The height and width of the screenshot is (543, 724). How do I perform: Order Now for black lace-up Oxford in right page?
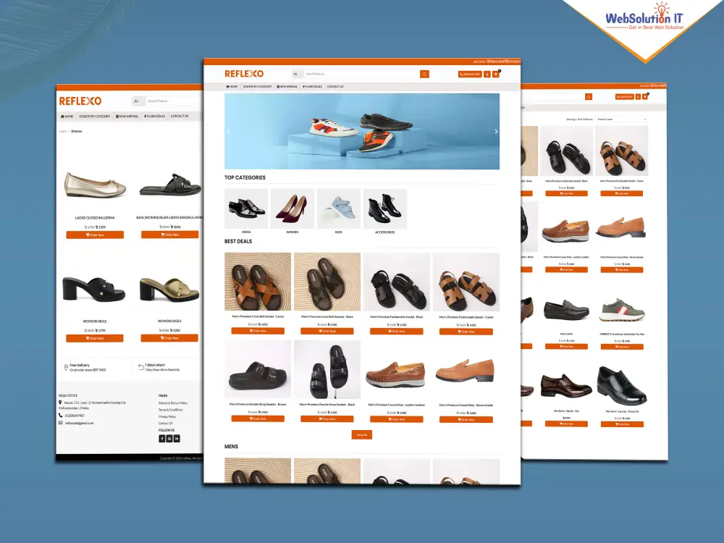pos(622,424)
